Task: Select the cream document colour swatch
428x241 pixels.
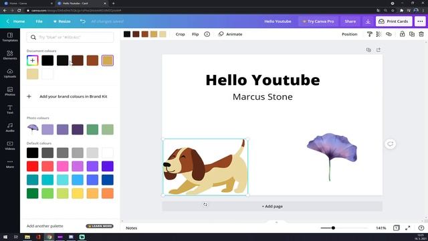Action: pyautogui.click(x=33, y=74)
